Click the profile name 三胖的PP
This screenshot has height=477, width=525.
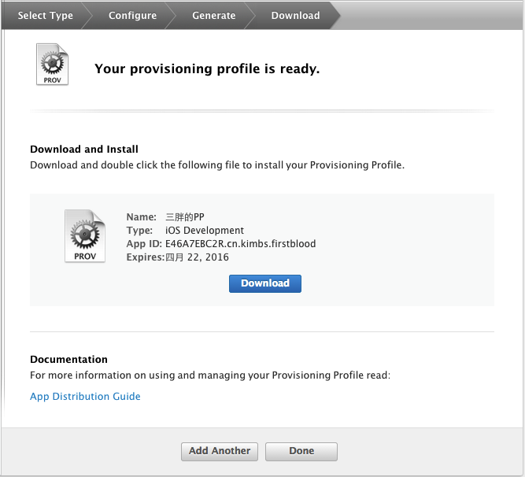click(x=184, y=217)
